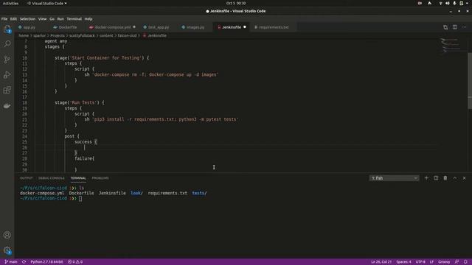Switch to the docker-compose.yml editor tab
This screenshot has height=265, width=472.
113,27
